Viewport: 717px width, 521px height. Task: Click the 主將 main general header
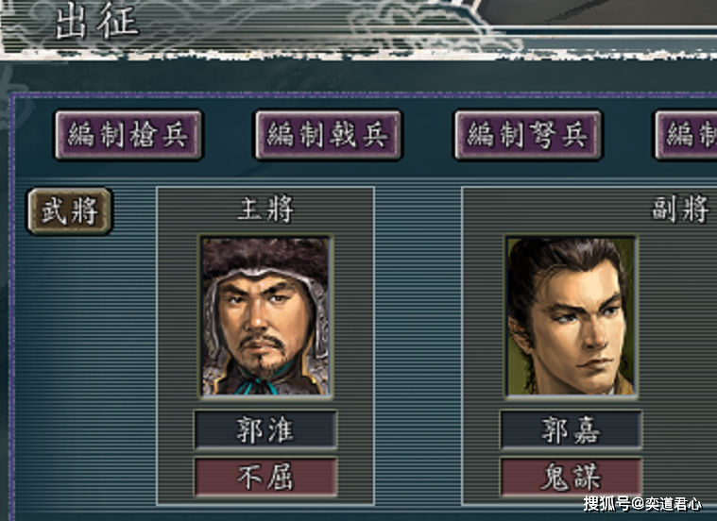(x=265, y=210)
